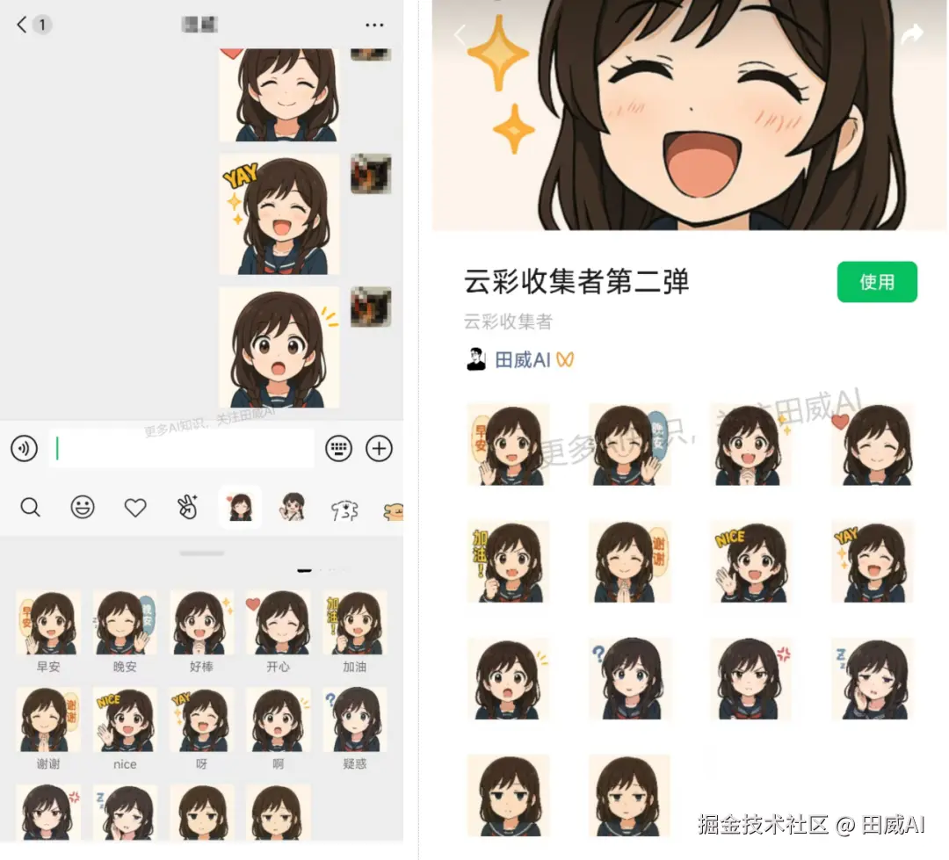Switch to keyboard input icon
Viewport: 949px width, 860px height.
click(x=338, y=449)
